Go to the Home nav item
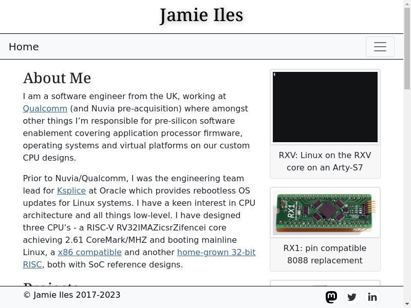 pos(24,47)
